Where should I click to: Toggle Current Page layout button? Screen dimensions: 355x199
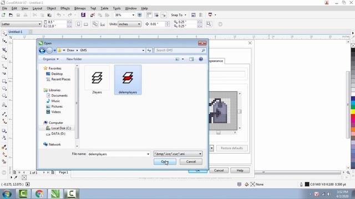[x=103, y=24]
